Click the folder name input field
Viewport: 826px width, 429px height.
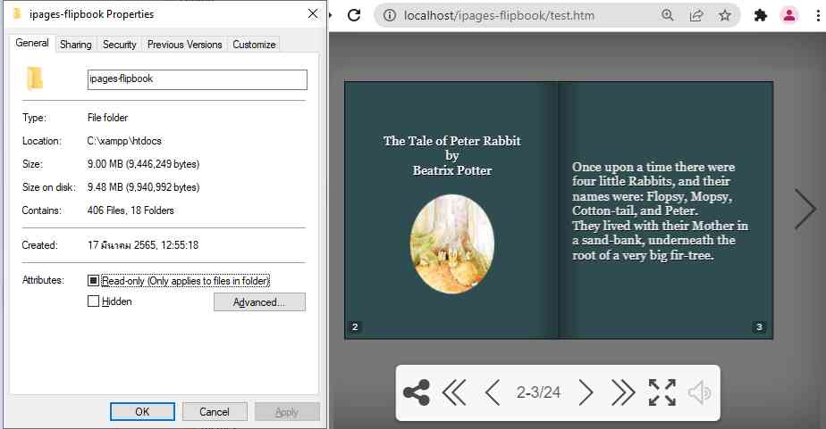pos(197,79)
